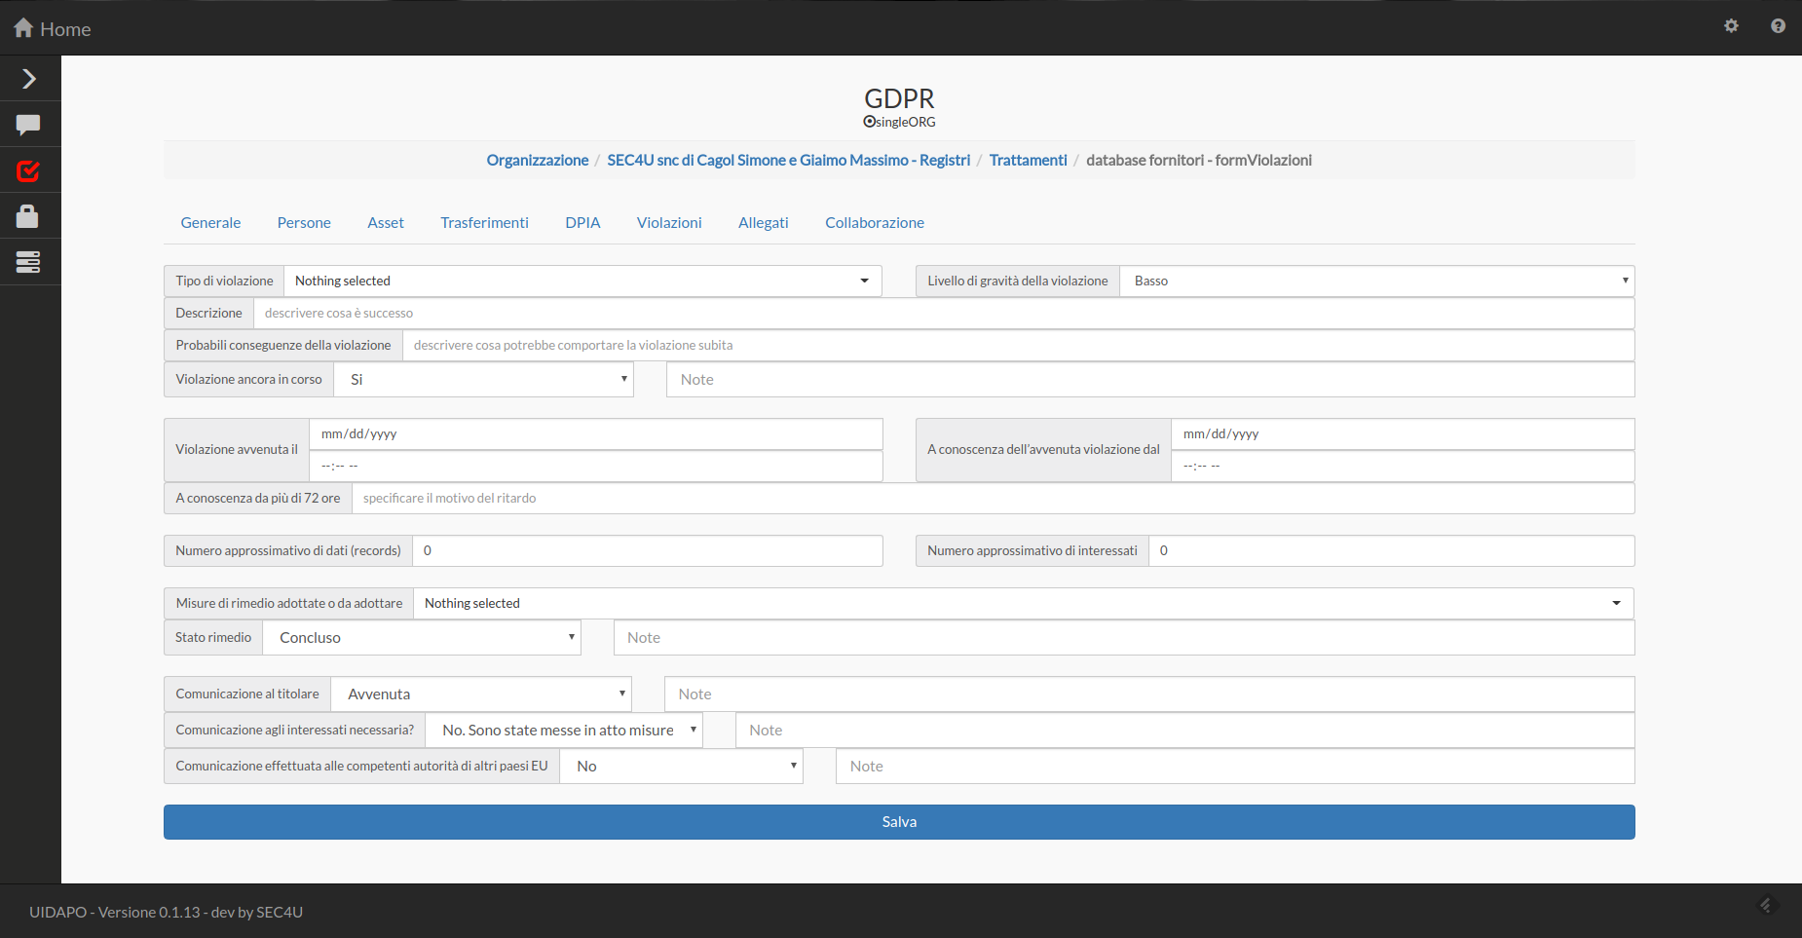Image resolution: width=1802 pixels, height=938 pixels.
Task: Focus Note field beside Violazione ancora in corso
Action: click(1150, 380)
